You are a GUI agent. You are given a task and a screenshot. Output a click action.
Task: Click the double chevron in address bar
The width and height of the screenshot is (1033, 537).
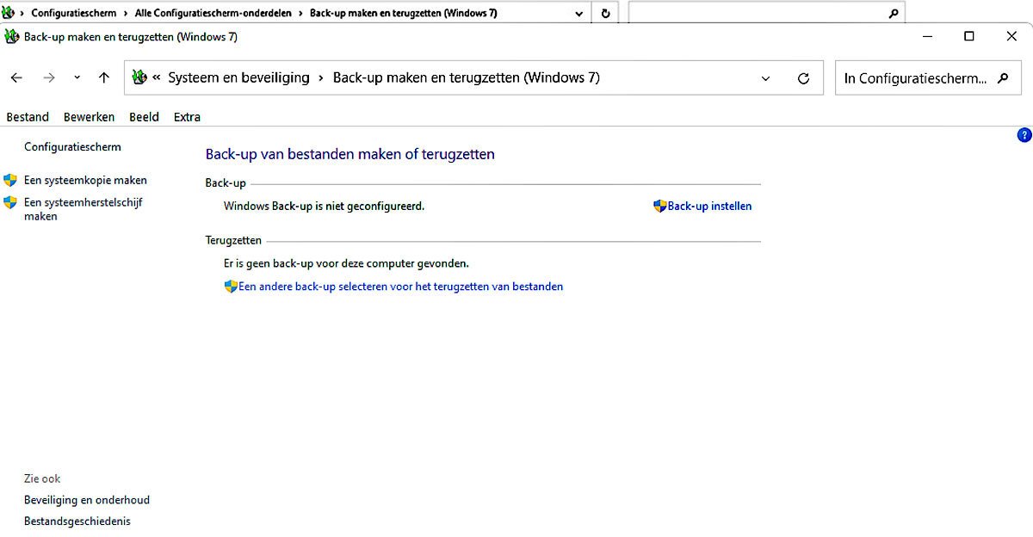tap(157, 77)
